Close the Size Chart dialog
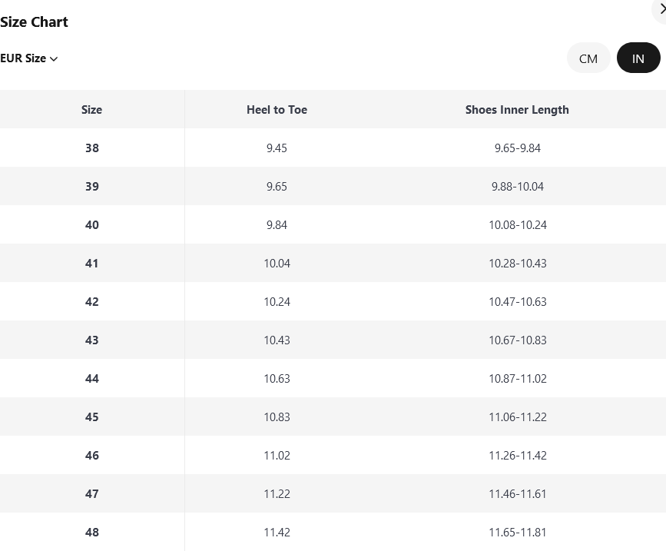 click(661, 9)
